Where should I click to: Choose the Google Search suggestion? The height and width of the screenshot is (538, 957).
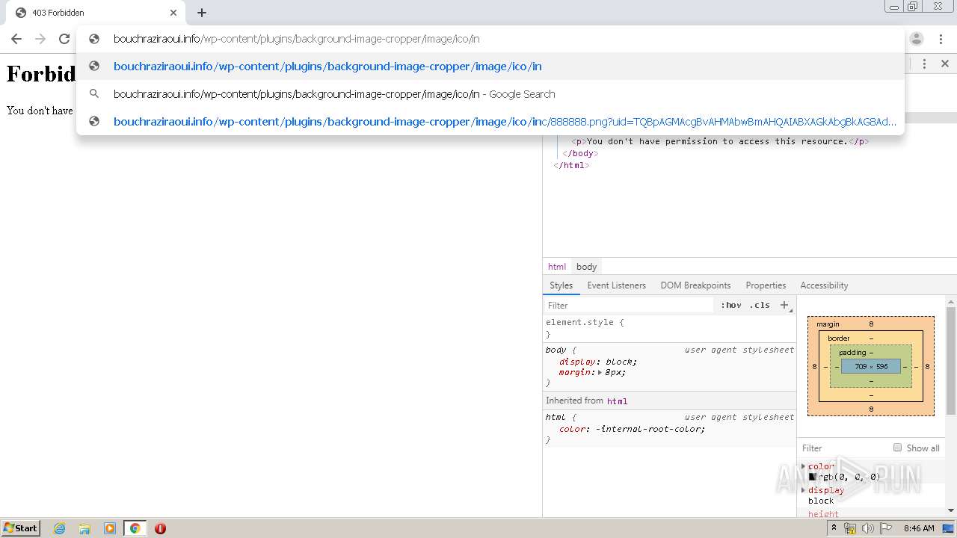(x=490, y=94)
